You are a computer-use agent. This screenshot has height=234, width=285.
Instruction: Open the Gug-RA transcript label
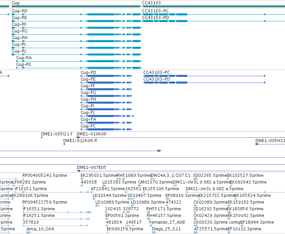tap(24, 58)
